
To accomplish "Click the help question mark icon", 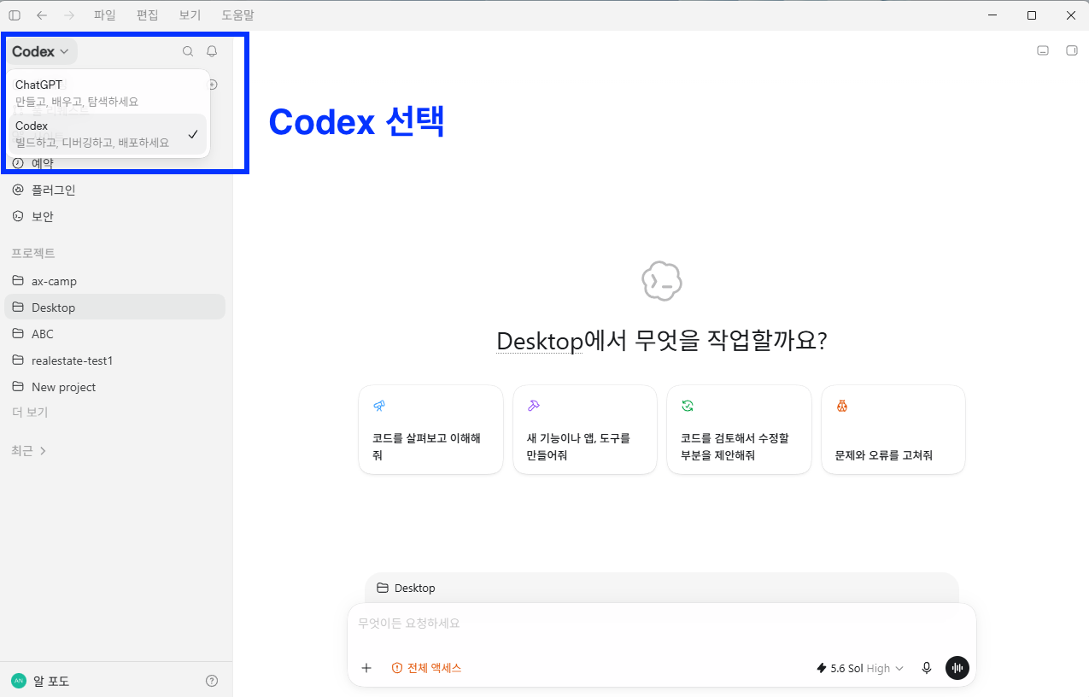I will pos(212,681).
